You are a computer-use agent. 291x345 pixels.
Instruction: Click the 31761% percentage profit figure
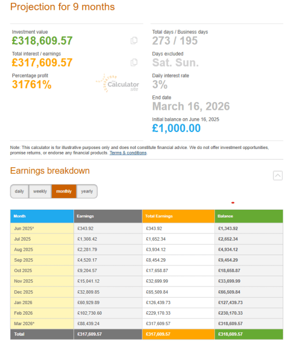click(31, 84)
